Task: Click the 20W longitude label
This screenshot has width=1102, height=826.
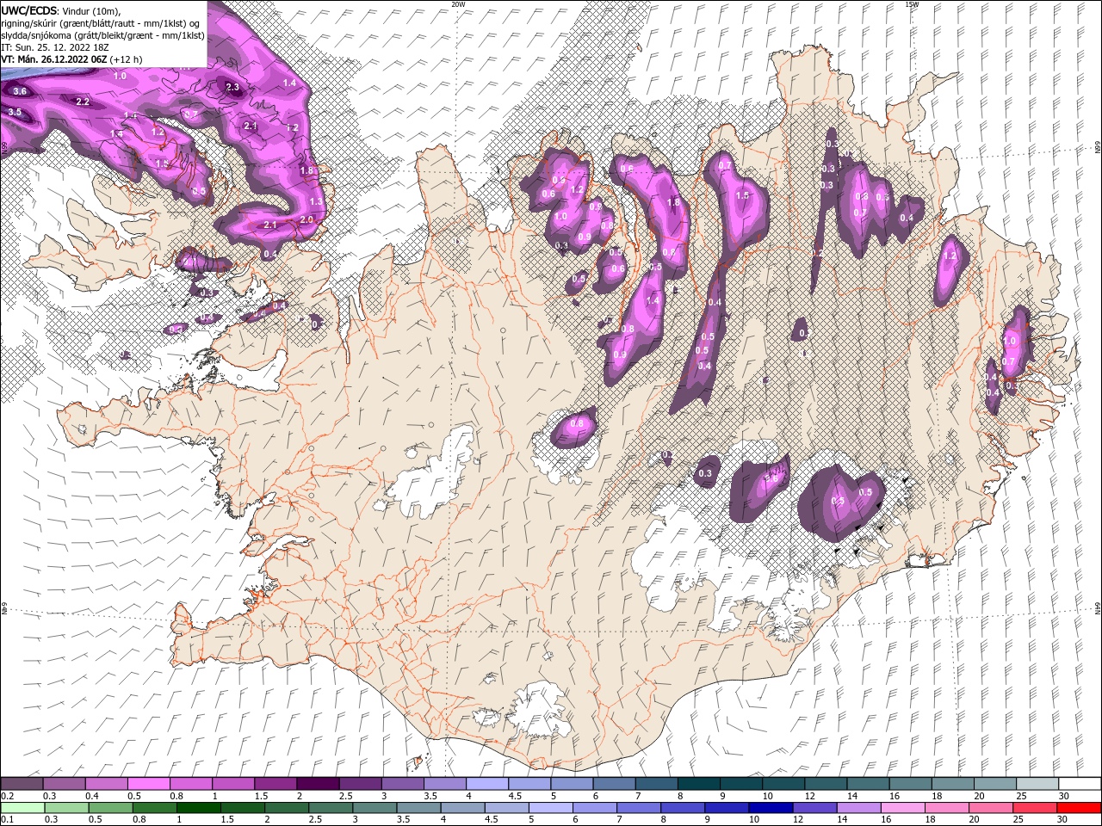Action: pos(458,4)
